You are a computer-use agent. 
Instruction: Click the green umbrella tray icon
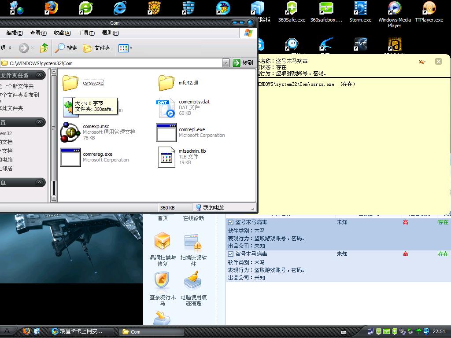pos(419,332)
